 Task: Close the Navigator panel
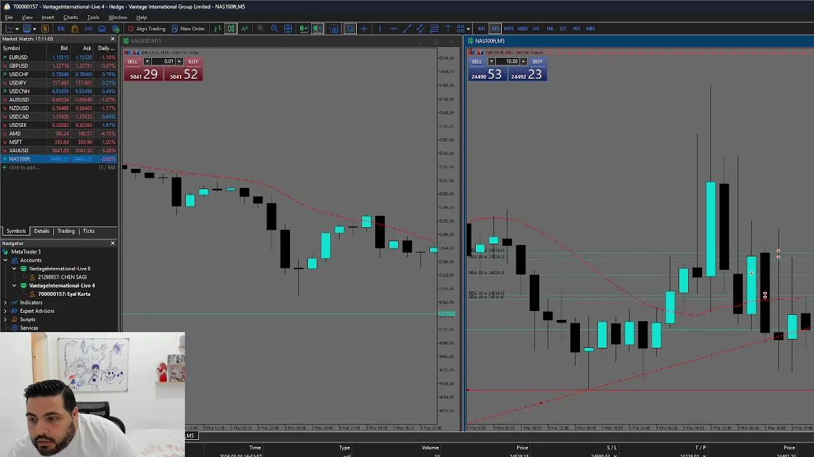click(x=113, y=243)
